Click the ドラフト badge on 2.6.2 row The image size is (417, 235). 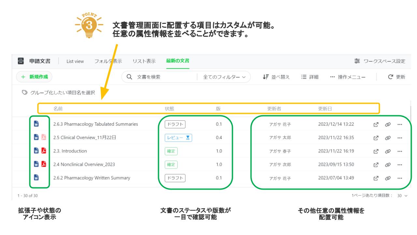point(175,178)
